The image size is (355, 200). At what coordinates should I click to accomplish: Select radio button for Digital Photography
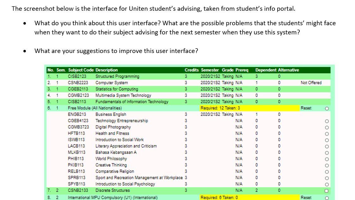[x=327, y=127]
